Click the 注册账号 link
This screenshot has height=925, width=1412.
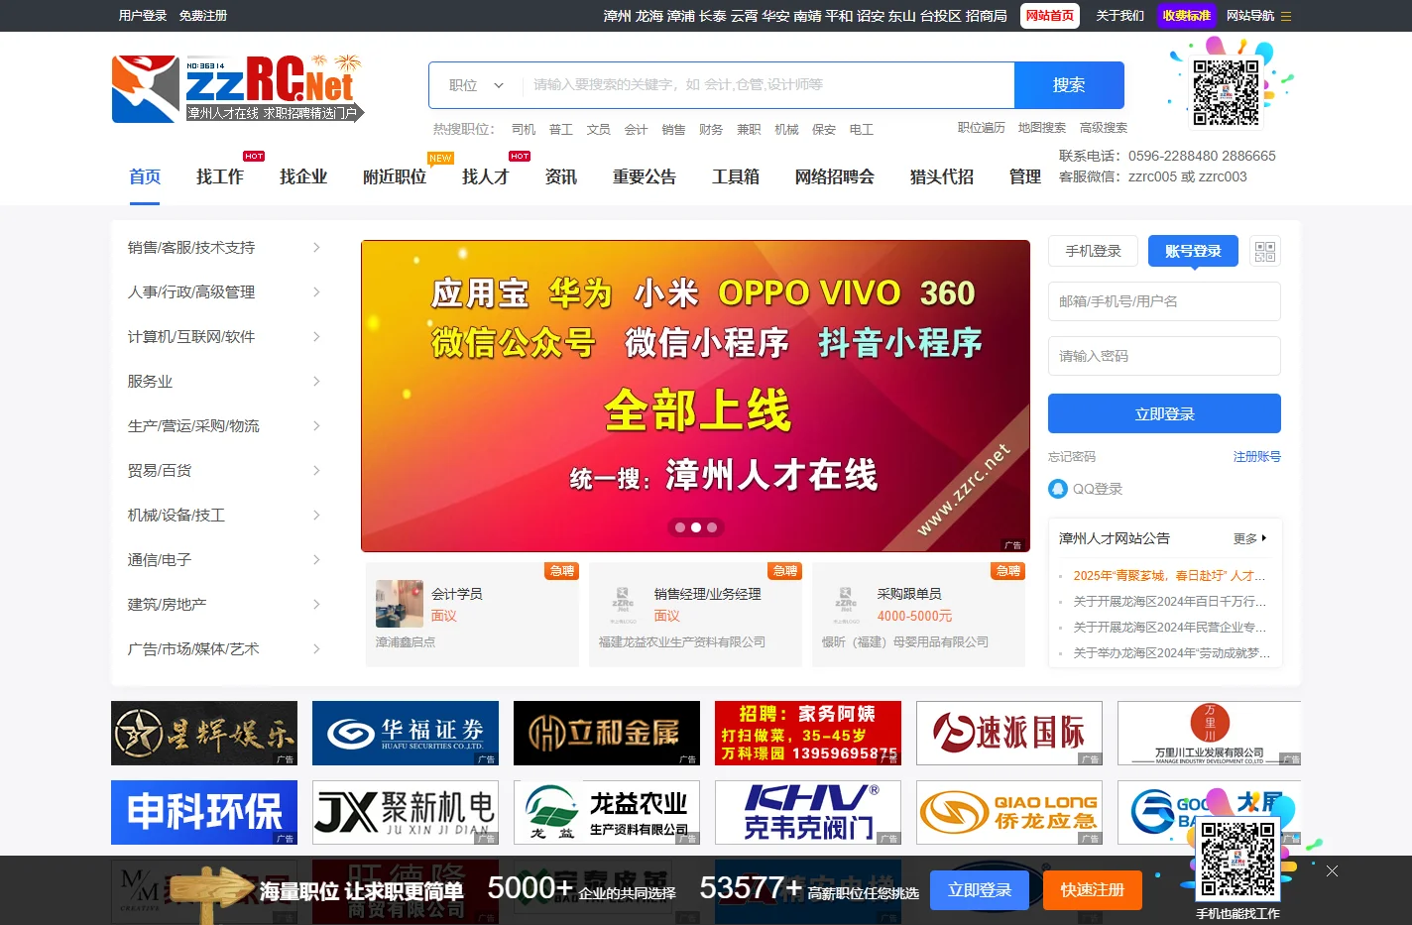click(1257, 457)
